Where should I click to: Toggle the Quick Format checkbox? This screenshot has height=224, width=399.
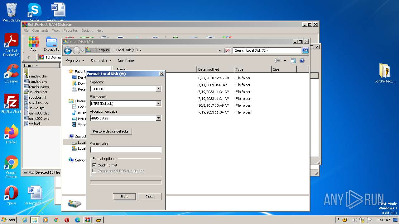[x=94, y=165]
